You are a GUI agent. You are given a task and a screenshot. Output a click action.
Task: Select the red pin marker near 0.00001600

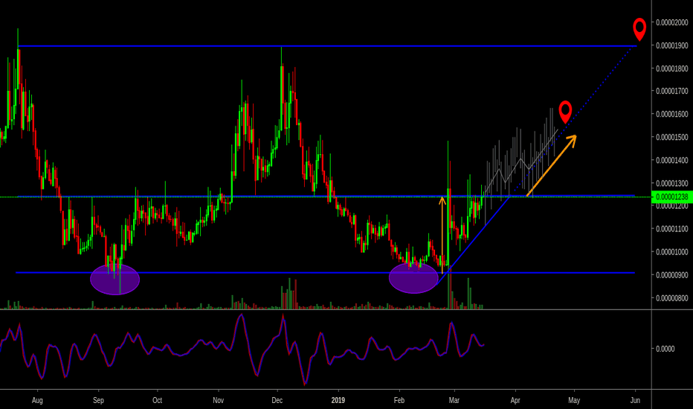pyautogui.click(x=565, y=112)
